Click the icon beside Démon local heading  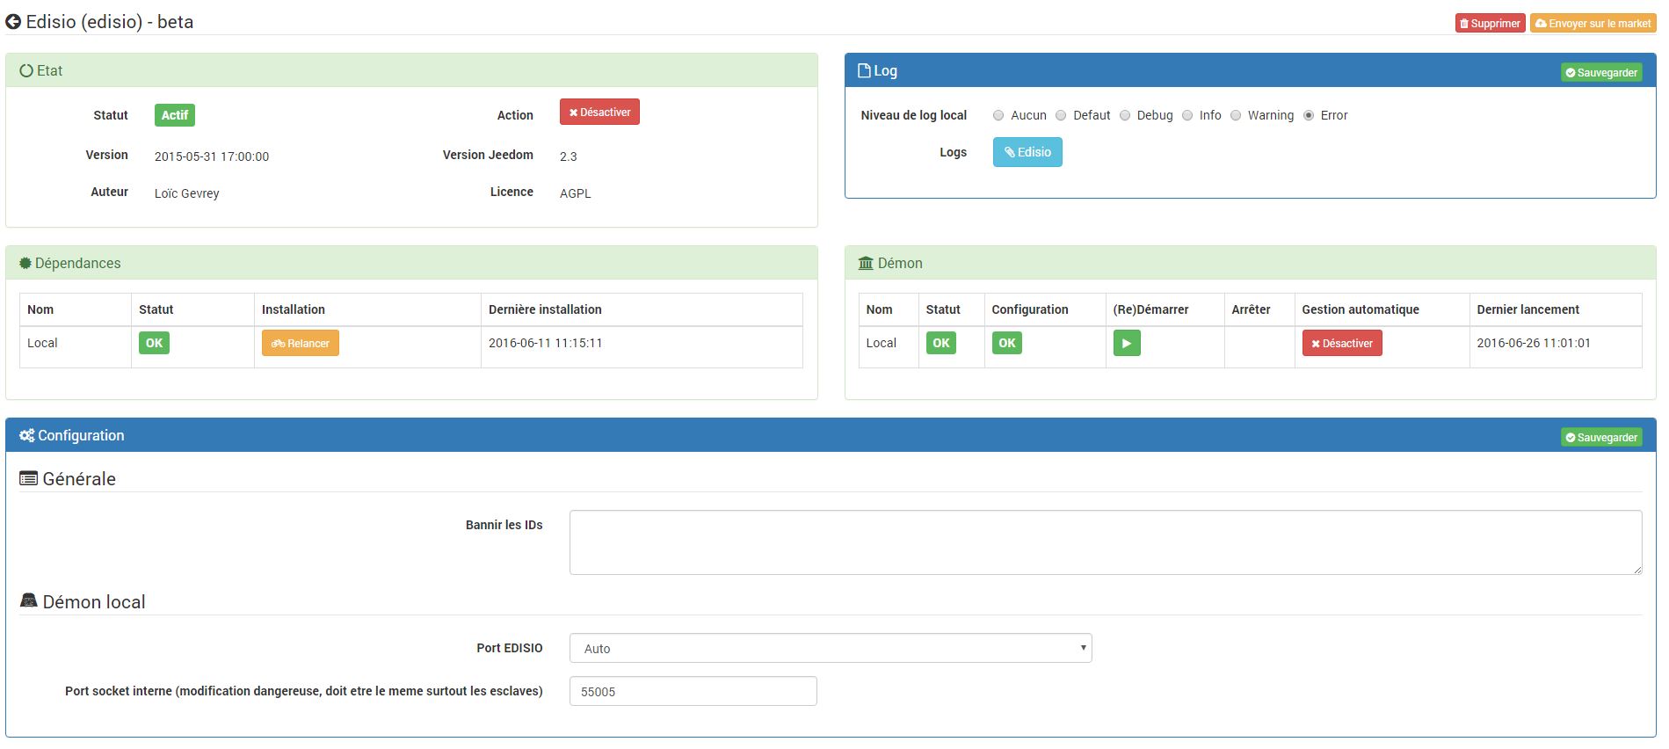pos(29,601)
